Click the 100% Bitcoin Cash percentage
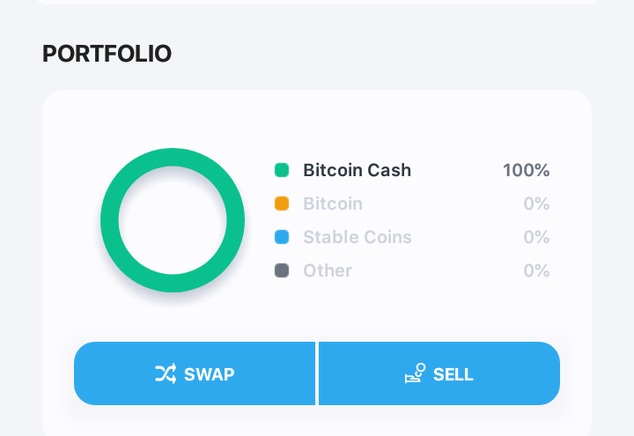This screenshot has width=634, height=436. pos(526,170)
